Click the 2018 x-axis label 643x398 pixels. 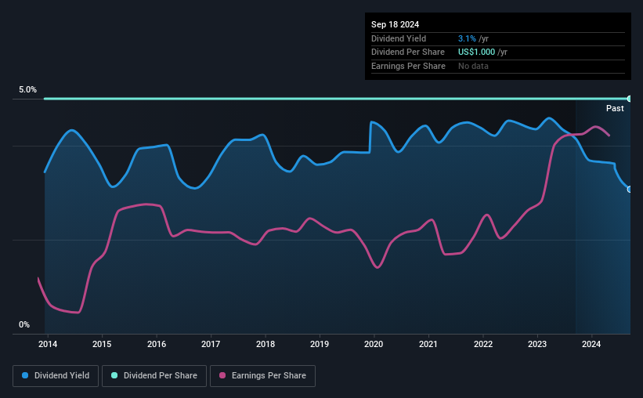coord(266,344)
